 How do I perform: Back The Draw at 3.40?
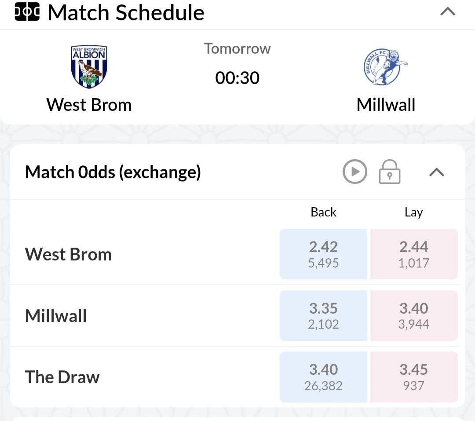tap(323, 377)
